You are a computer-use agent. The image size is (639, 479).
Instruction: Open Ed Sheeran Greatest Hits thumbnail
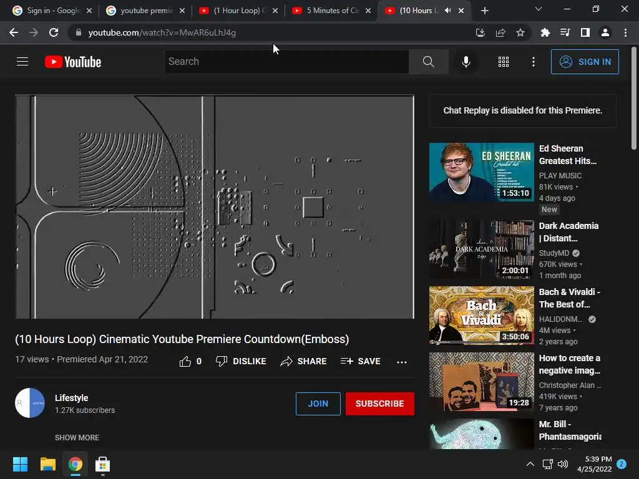click(x=481, y=172)
